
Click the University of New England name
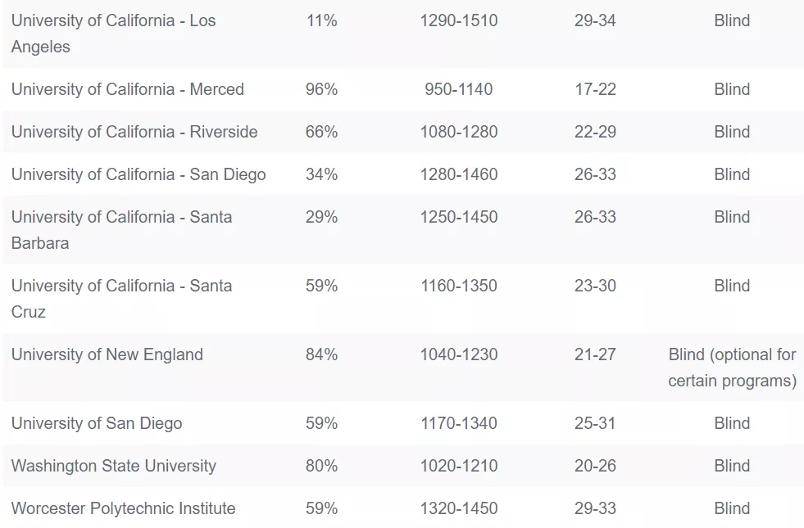[107, 354]
